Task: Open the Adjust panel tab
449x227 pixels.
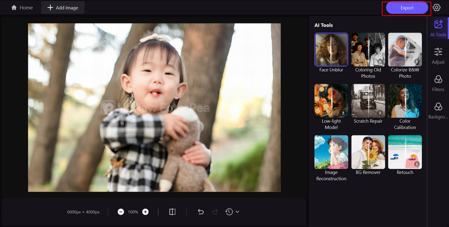Action: (x=438, y=55)
